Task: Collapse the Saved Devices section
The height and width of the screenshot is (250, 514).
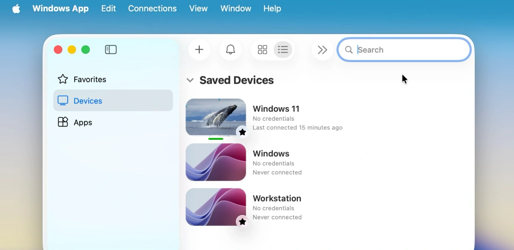Action: click(190, 80)
